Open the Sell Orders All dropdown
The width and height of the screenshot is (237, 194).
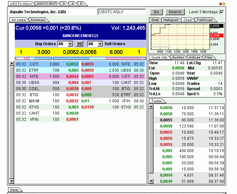95,44
